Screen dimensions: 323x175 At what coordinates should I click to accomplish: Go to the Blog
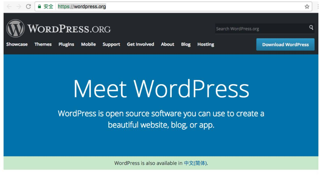pyautogui.click(x=186, y=44)
